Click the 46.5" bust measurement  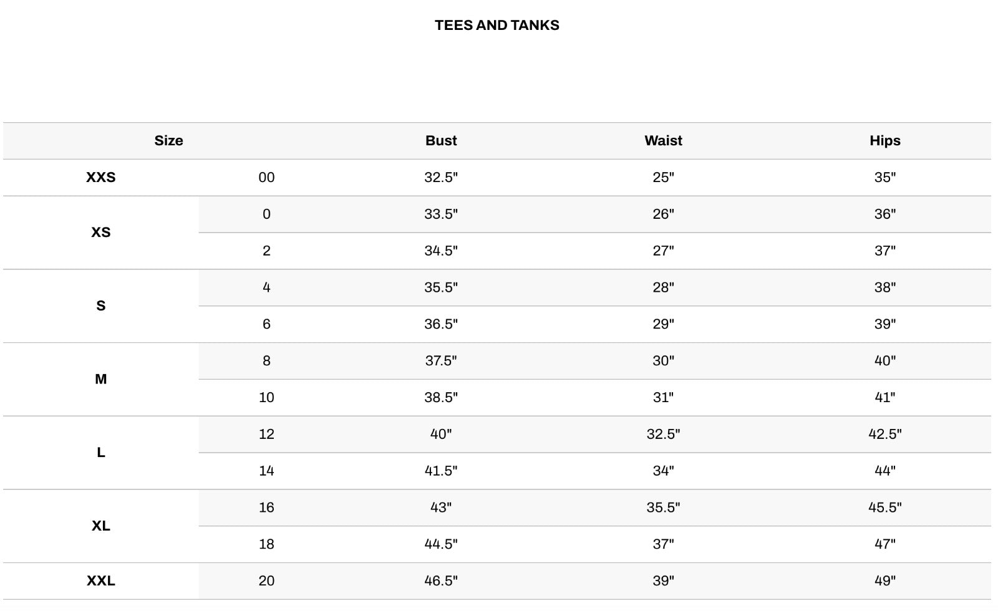point(441,581)
